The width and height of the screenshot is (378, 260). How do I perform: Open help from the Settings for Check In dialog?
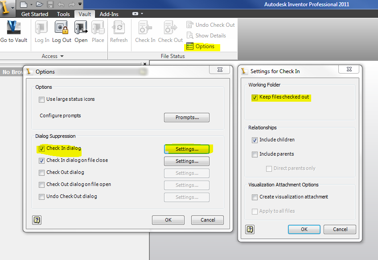(x=250, y=229)
